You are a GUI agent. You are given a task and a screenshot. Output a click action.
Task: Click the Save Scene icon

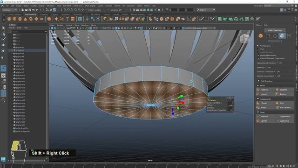click(30, 10)
